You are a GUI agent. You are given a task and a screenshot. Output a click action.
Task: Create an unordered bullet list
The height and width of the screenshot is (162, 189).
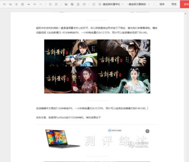pyautogui.click(x=50, y=4)
